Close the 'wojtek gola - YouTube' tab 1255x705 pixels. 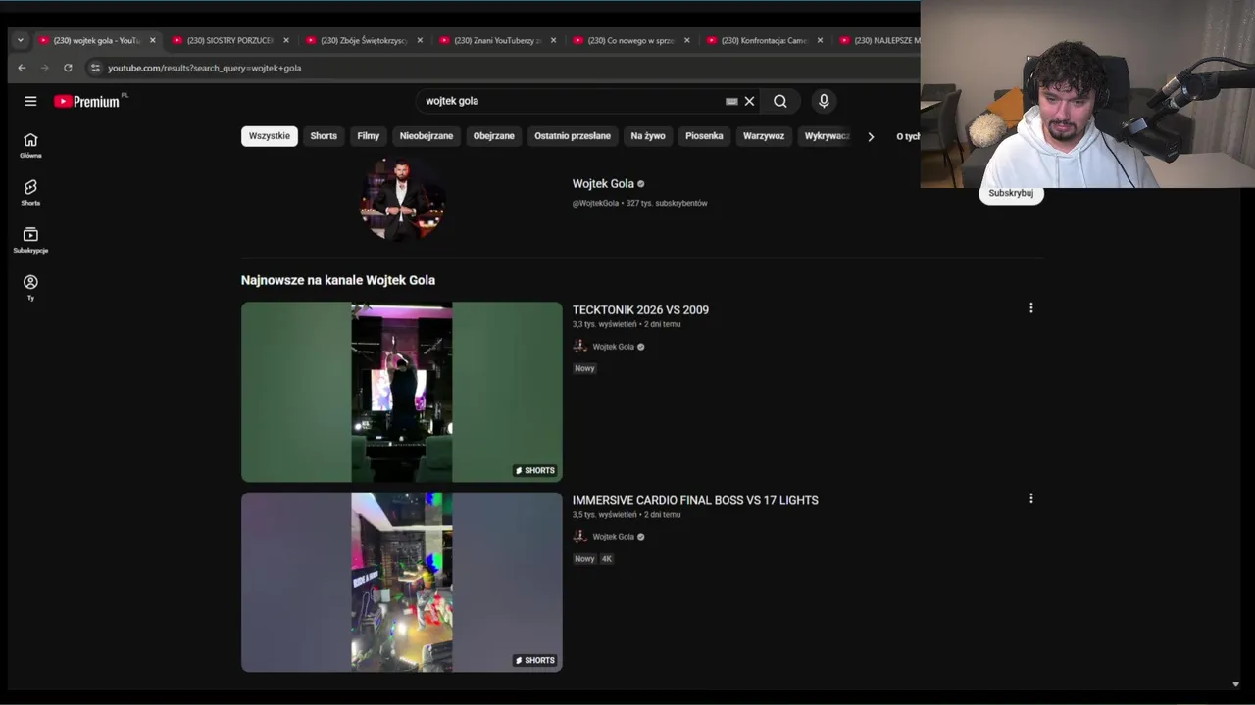(152, 40)
